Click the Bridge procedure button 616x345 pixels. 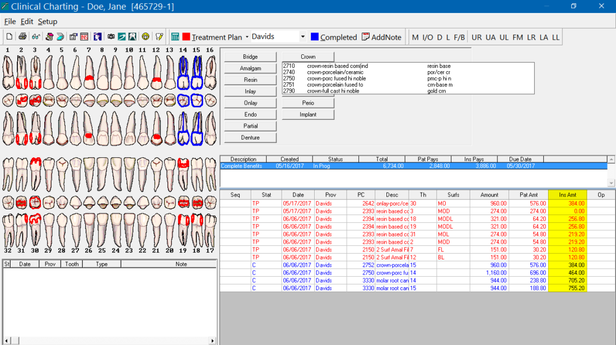point(250,57)
